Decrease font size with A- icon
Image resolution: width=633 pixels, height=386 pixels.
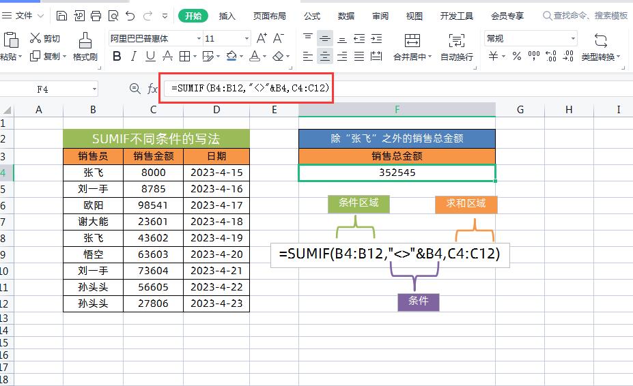pyautogui.click(x=279, y=38)
